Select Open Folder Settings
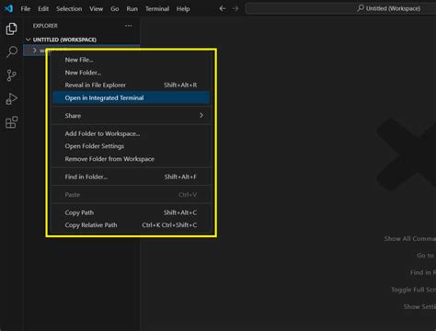436x331 pixels. 131,146
